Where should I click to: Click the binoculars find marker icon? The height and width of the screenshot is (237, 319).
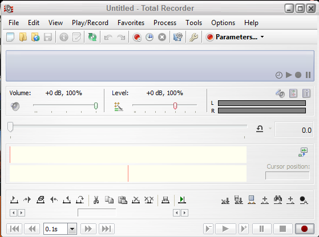pyautogui.click(x=278, y=200)
